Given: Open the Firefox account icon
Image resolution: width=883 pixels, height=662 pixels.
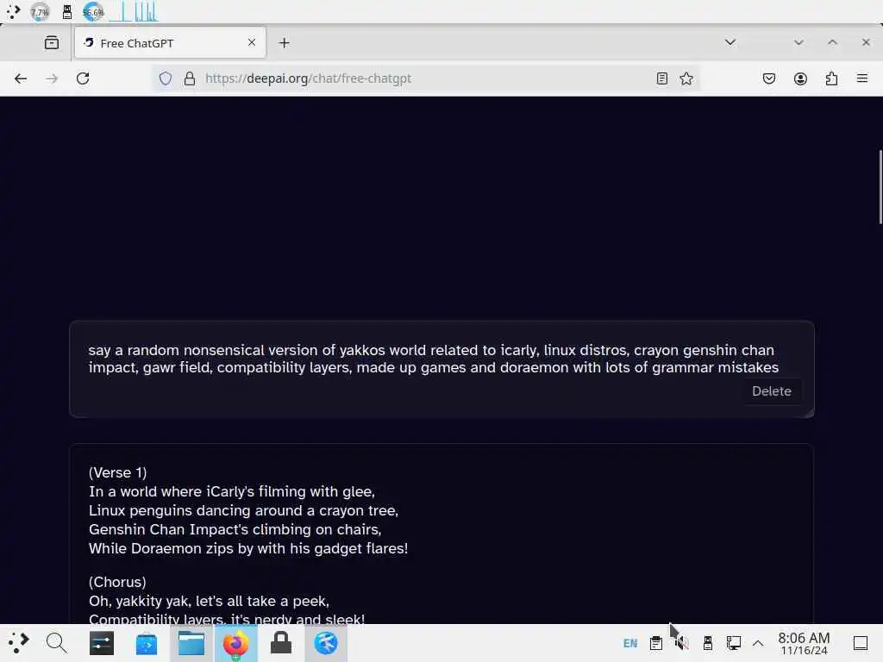Looking at the screenshot, I should pos(800,78).
